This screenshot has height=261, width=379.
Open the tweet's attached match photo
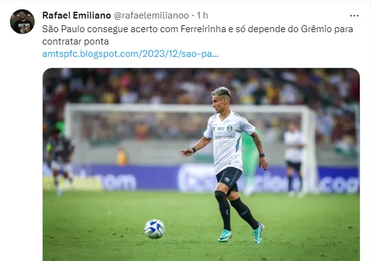[x=201, y=164]
